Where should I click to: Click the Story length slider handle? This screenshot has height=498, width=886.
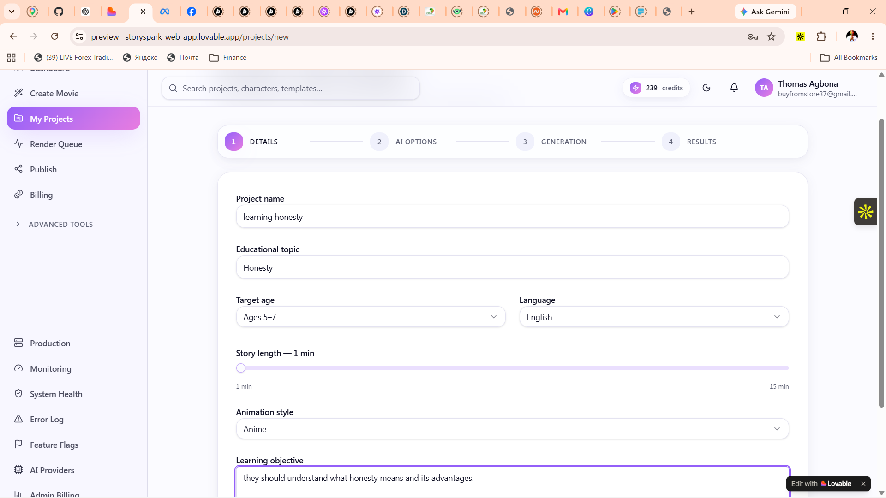point(241,368)
